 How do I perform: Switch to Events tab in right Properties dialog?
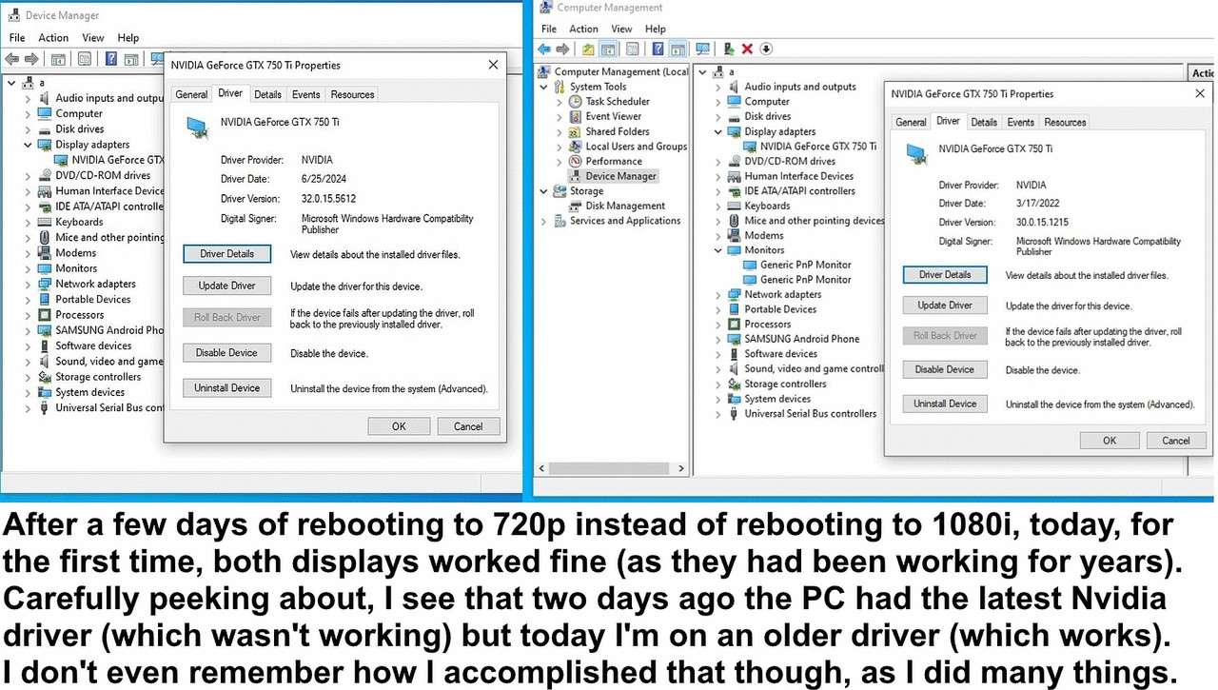point(1020,122)
